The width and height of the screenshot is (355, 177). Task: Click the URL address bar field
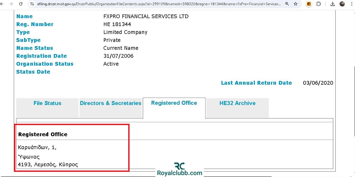pyautogui.click(x=157, y=4)
